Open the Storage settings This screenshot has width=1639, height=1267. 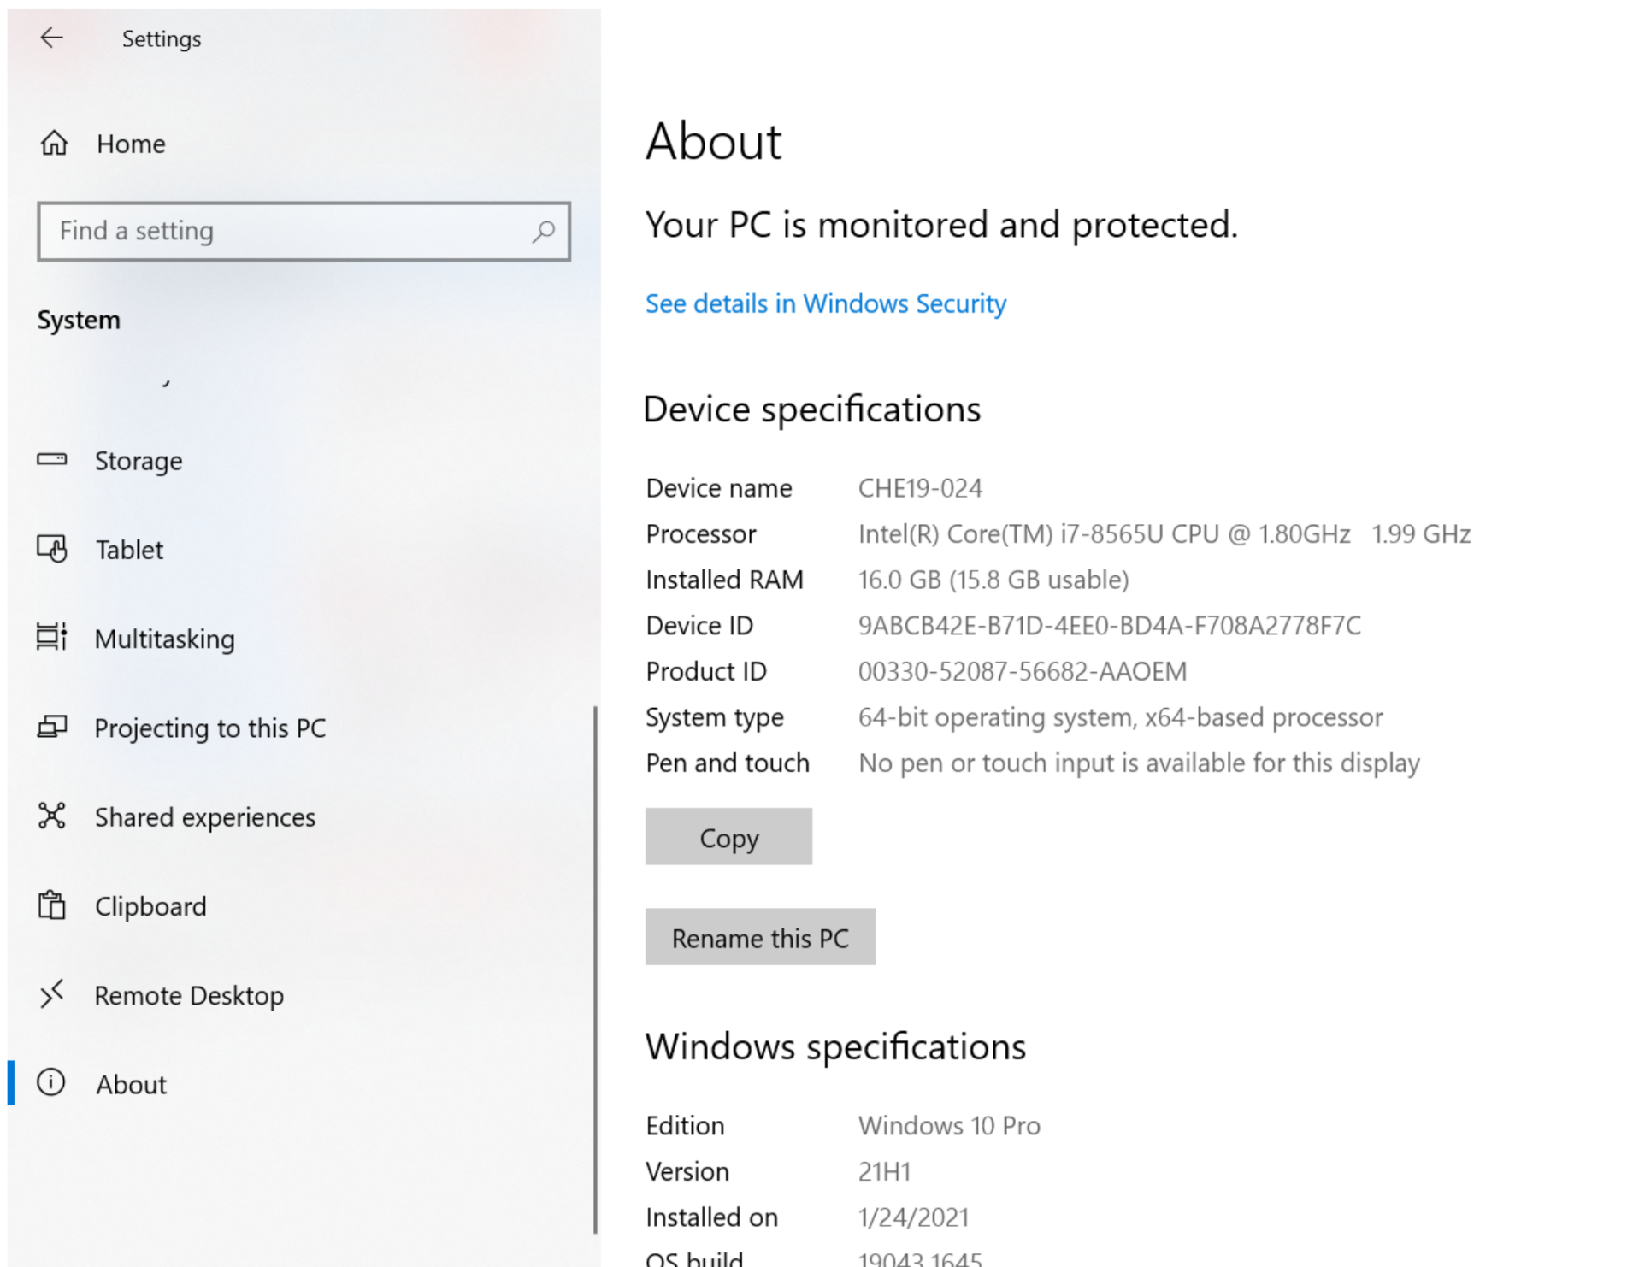click(x=304, y=461)
